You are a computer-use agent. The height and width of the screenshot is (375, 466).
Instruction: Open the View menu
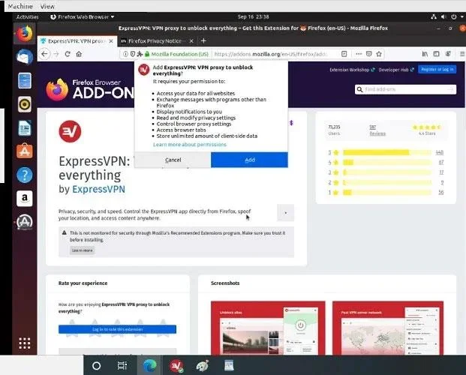(47, 6)
